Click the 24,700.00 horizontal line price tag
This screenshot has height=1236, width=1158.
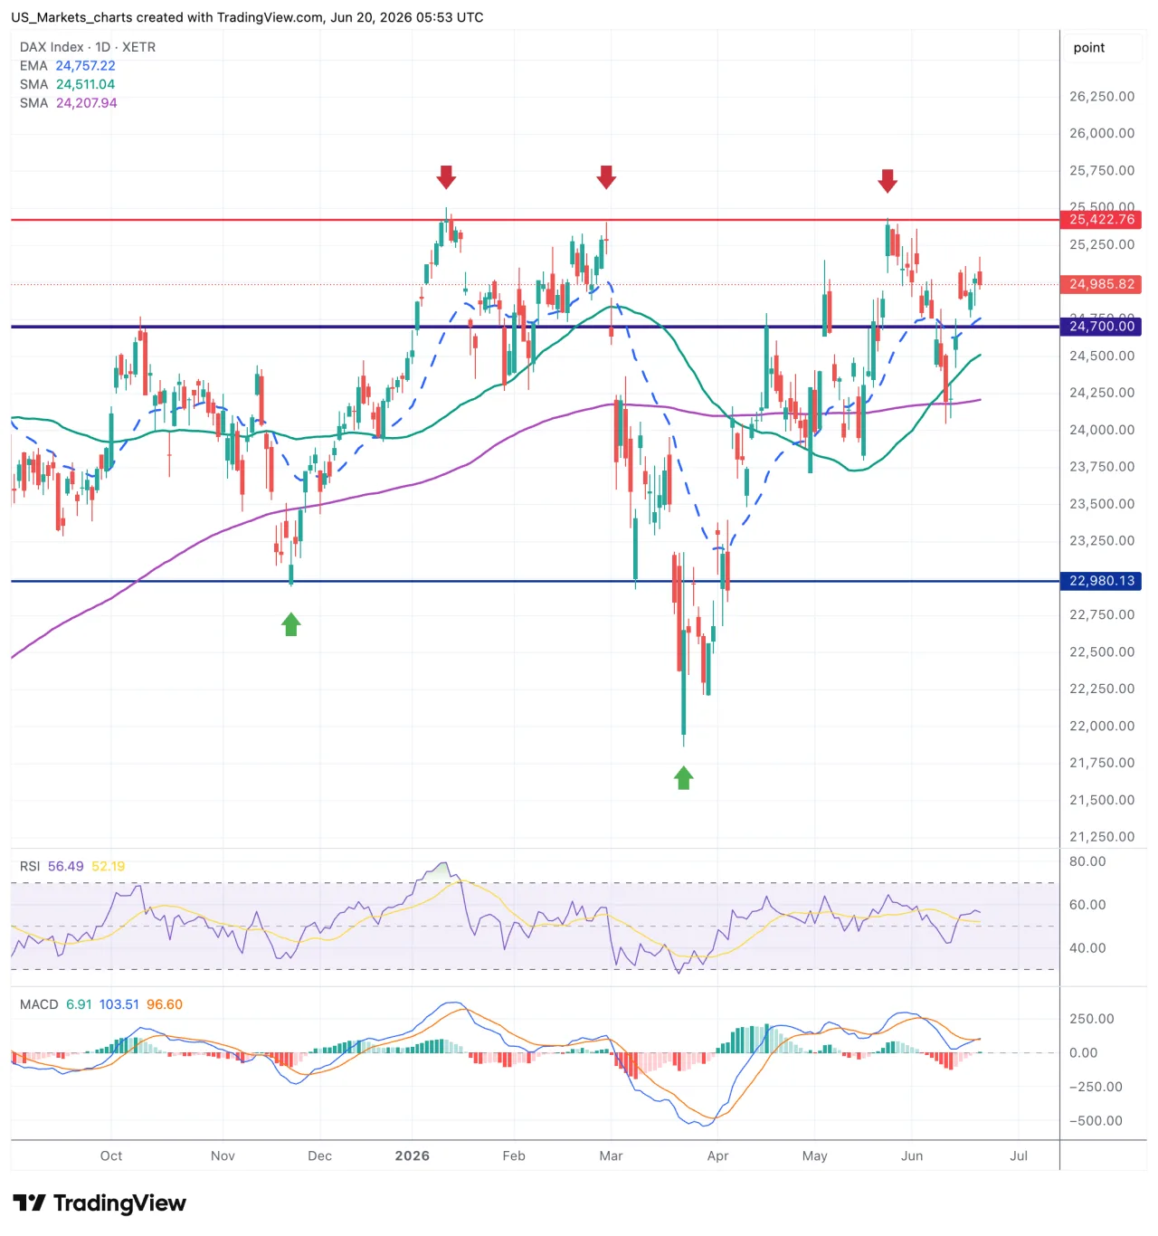pyautogui.click(x=1101, y=327)
